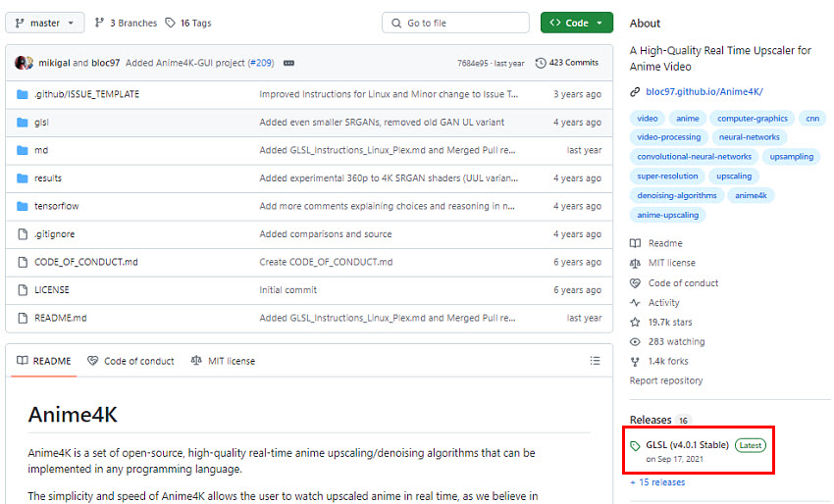Show all with + 15 releases link
The width and height of the screenshot is (834, 504).
(657, 482)
